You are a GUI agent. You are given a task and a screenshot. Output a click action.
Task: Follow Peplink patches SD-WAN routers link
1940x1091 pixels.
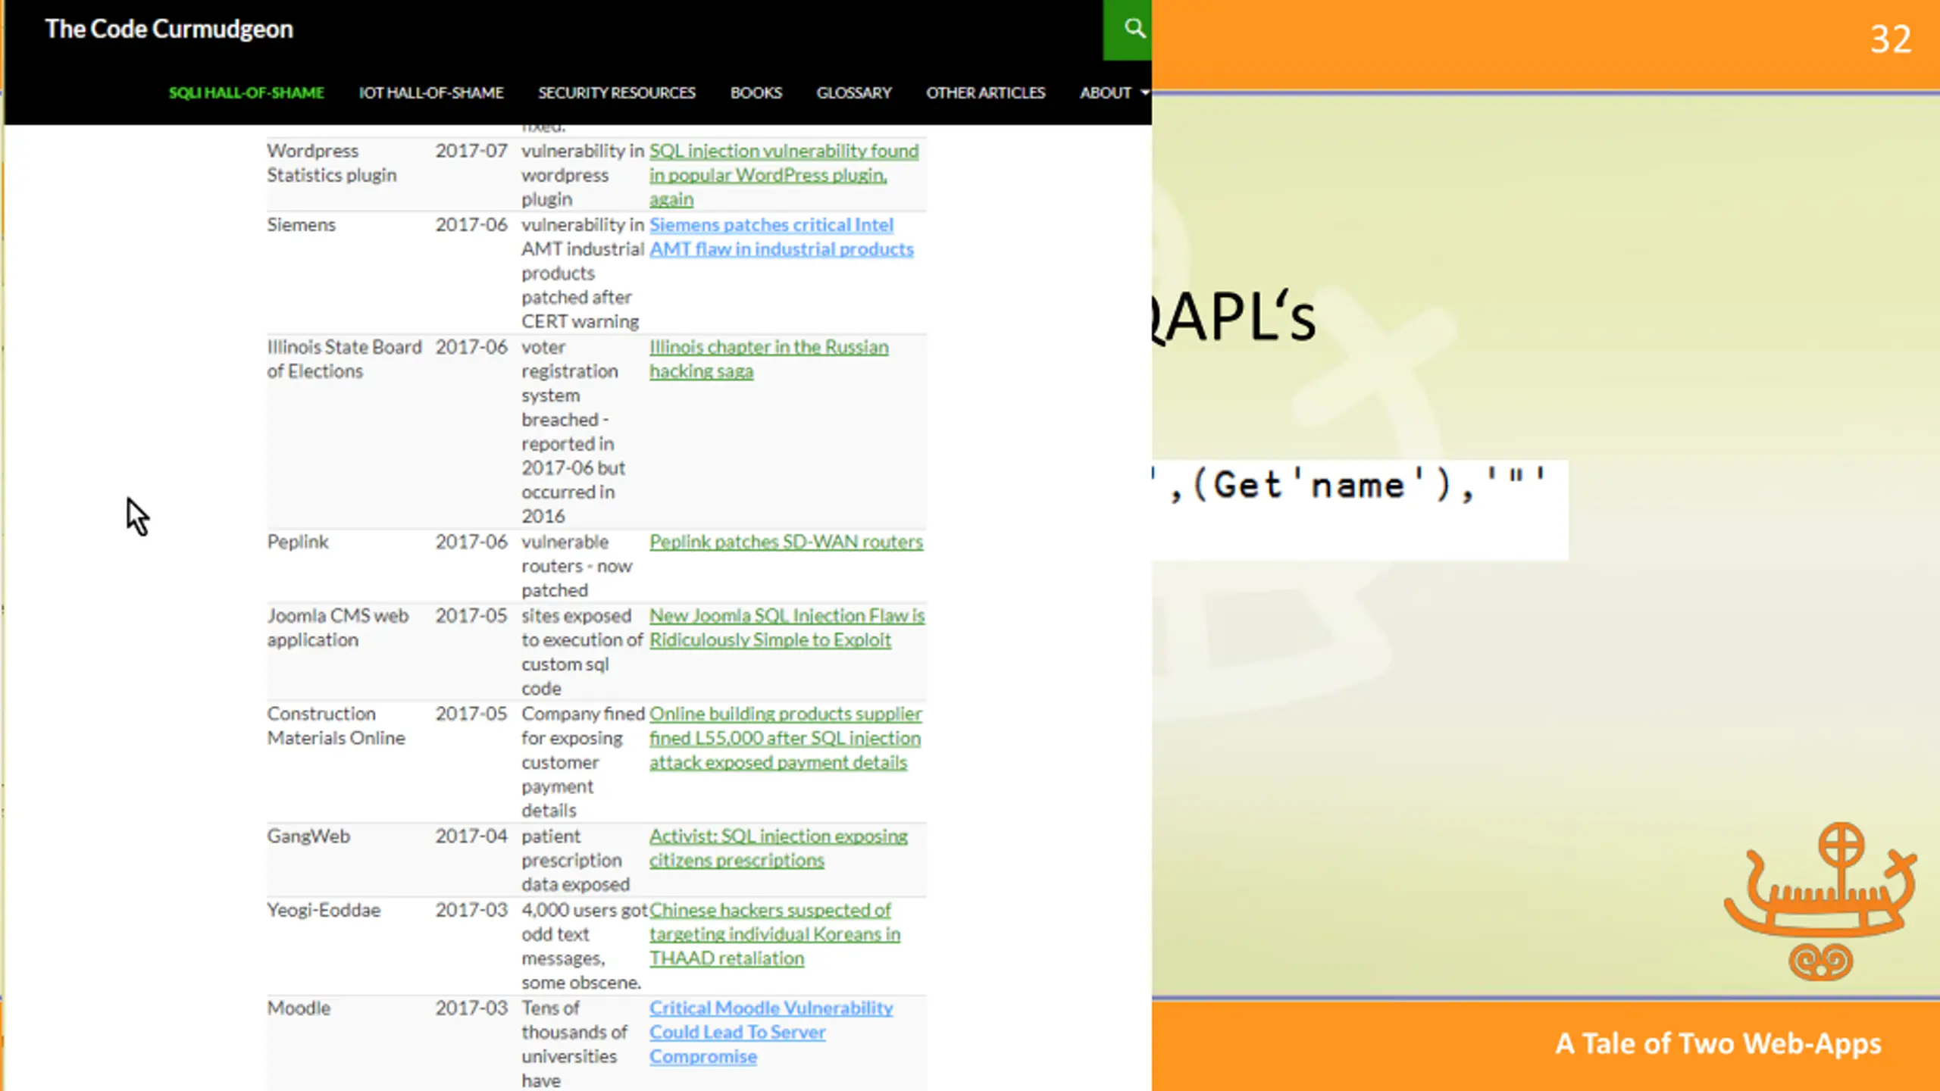[x=786, y=542]
